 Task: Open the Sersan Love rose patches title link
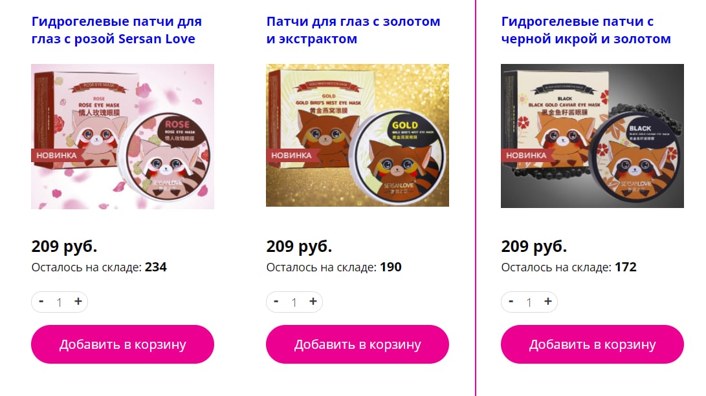116,30
